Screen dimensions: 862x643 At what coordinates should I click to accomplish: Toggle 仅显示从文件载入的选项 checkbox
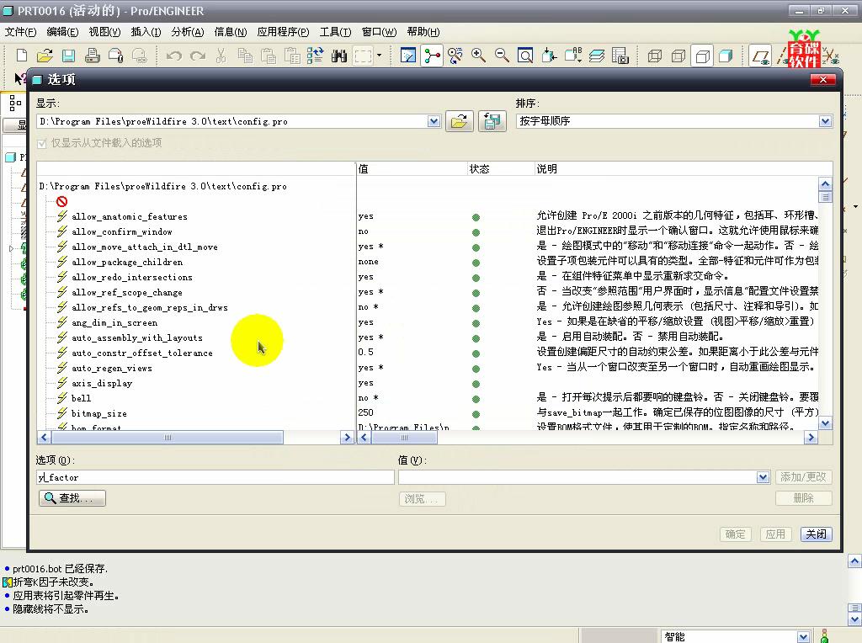pos(42,143)
